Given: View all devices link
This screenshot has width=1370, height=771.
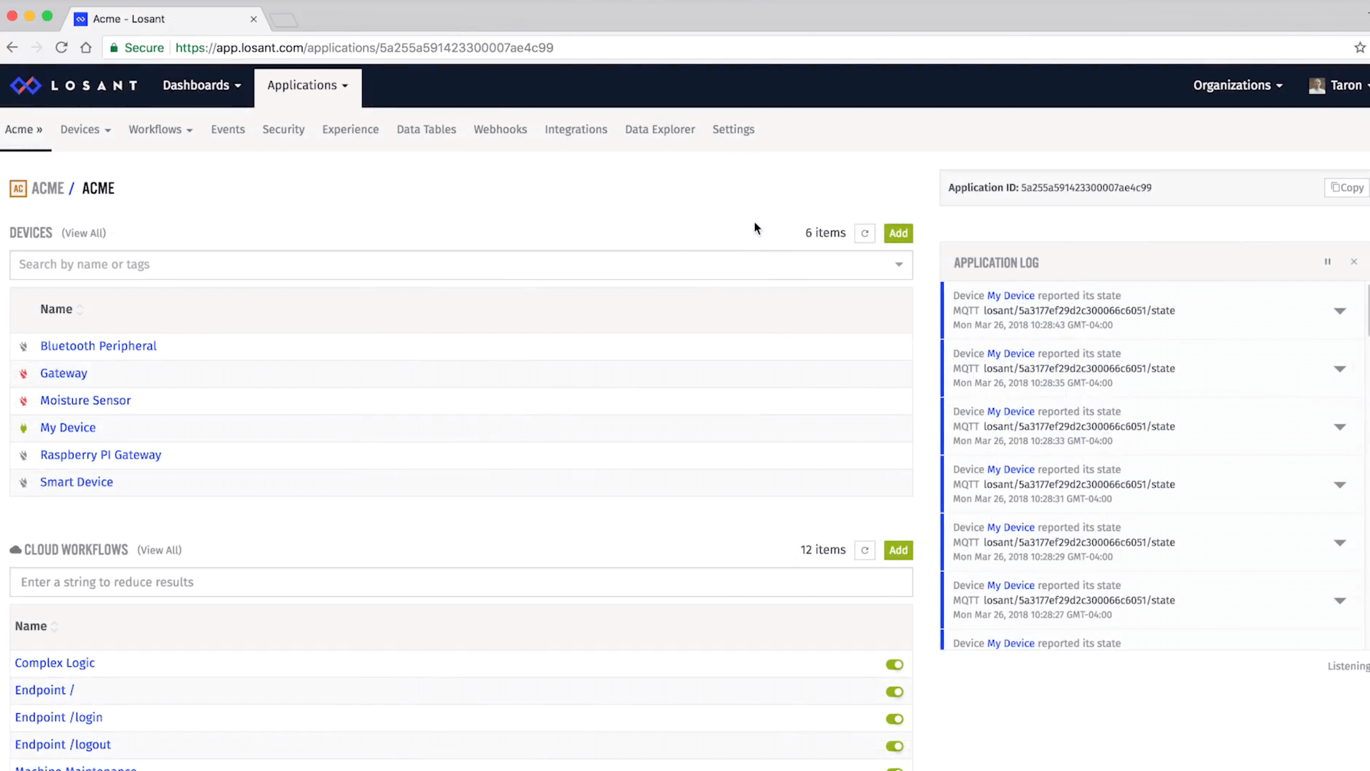Looking at the screenshot, I should click(84, 233).
